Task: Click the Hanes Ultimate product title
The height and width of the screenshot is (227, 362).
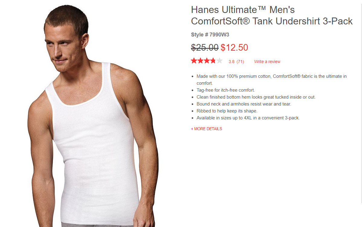Action: pos(272,15)
